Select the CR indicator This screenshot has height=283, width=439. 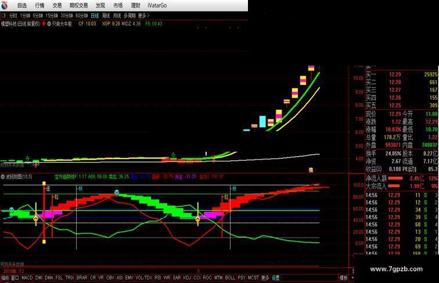click(x=93, y=278)
